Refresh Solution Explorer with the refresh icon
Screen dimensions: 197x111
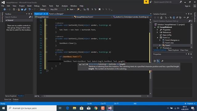(x=174, y=18)
